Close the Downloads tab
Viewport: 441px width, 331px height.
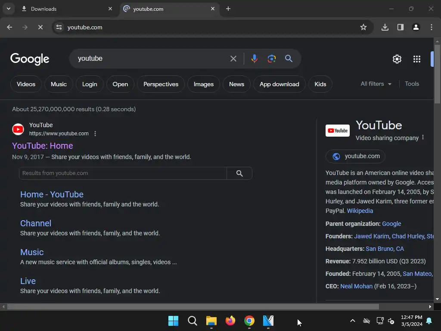click(110, 9)
